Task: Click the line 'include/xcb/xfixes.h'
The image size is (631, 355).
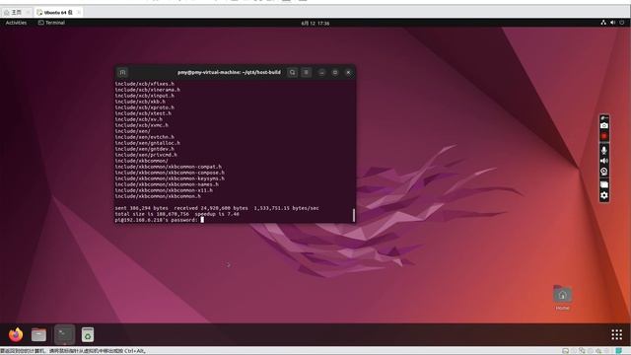Action: [x=145, y=84]
